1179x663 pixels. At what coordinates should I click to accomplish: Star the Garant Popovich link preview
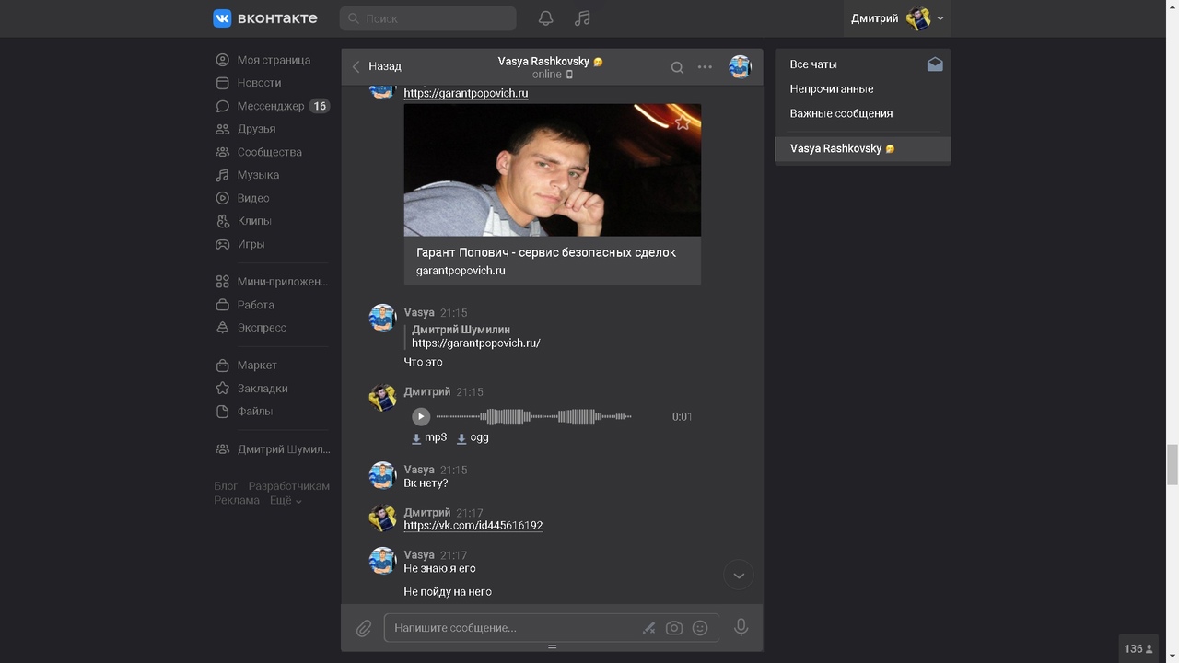coord(683,122)
